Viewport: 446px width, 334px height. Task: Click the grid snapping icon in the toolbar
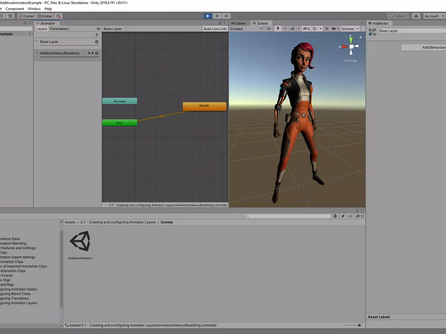coord(59,16)
